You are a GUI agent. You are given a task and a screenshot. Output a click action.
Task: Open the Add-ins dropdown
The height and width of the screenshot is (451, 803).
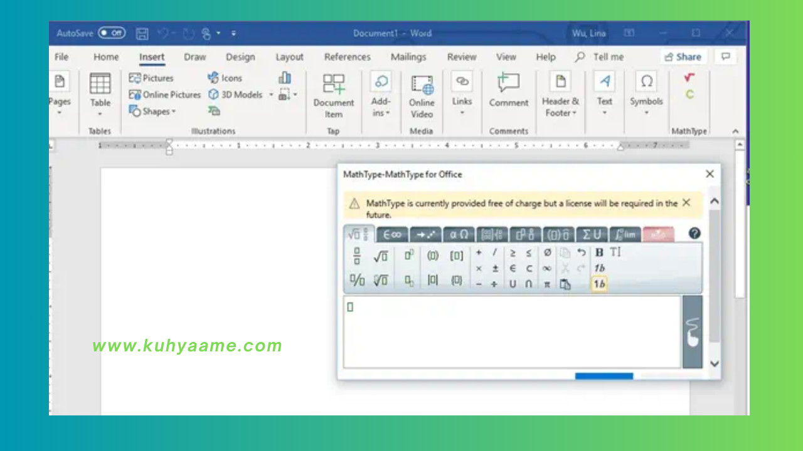coord(381,95)
